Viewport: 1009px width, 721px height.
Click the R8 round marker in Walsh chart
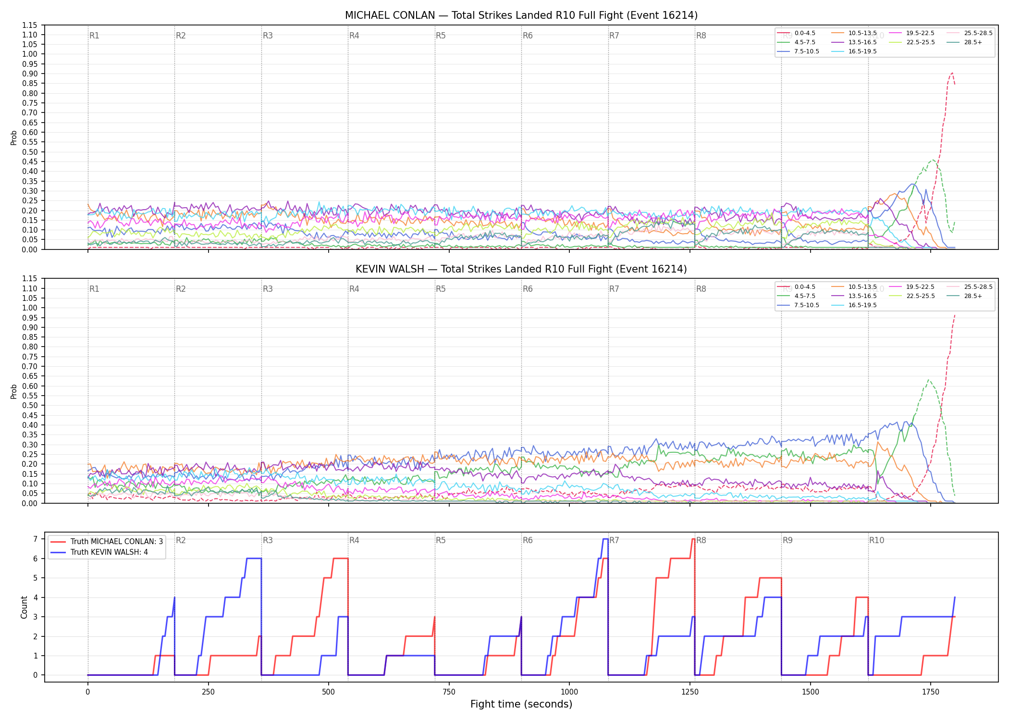[x=701, y=289]
